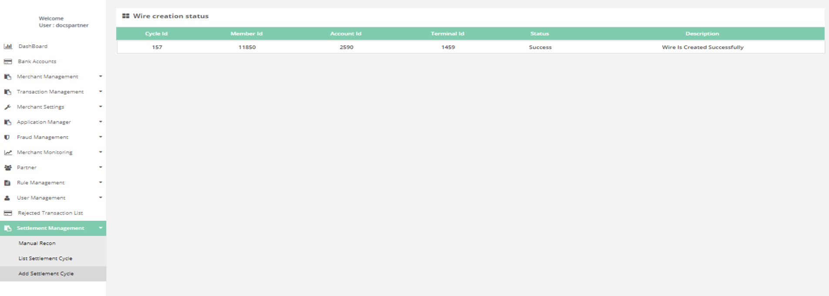Click the Rejected Transaction List card icon

[x=8, y=213]
